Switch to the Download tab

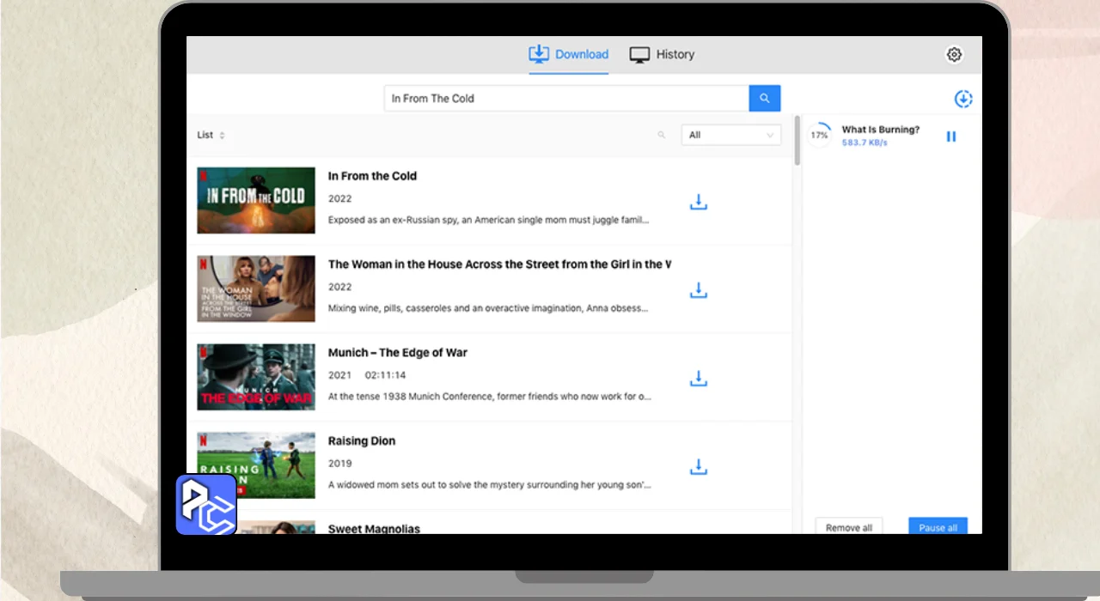[569, 55]
